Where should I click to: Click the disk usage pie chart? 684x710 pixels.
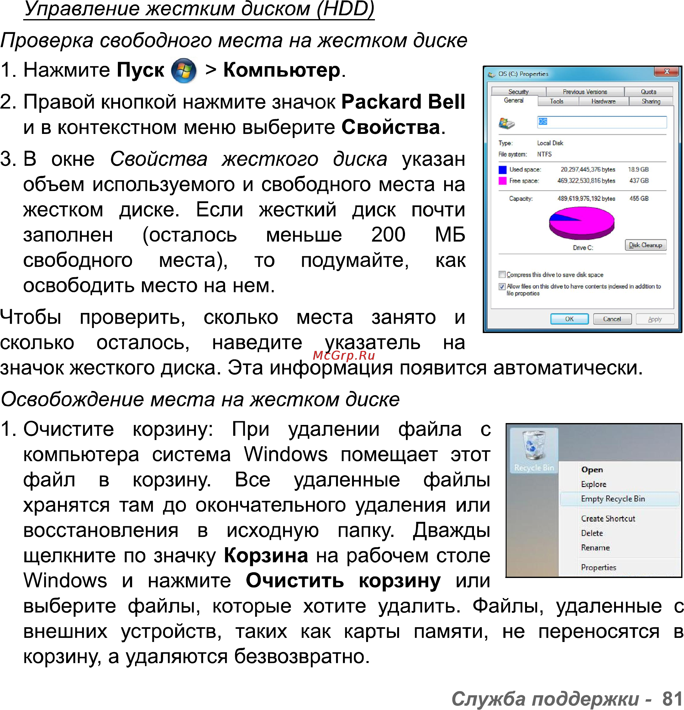coord(581,223)
